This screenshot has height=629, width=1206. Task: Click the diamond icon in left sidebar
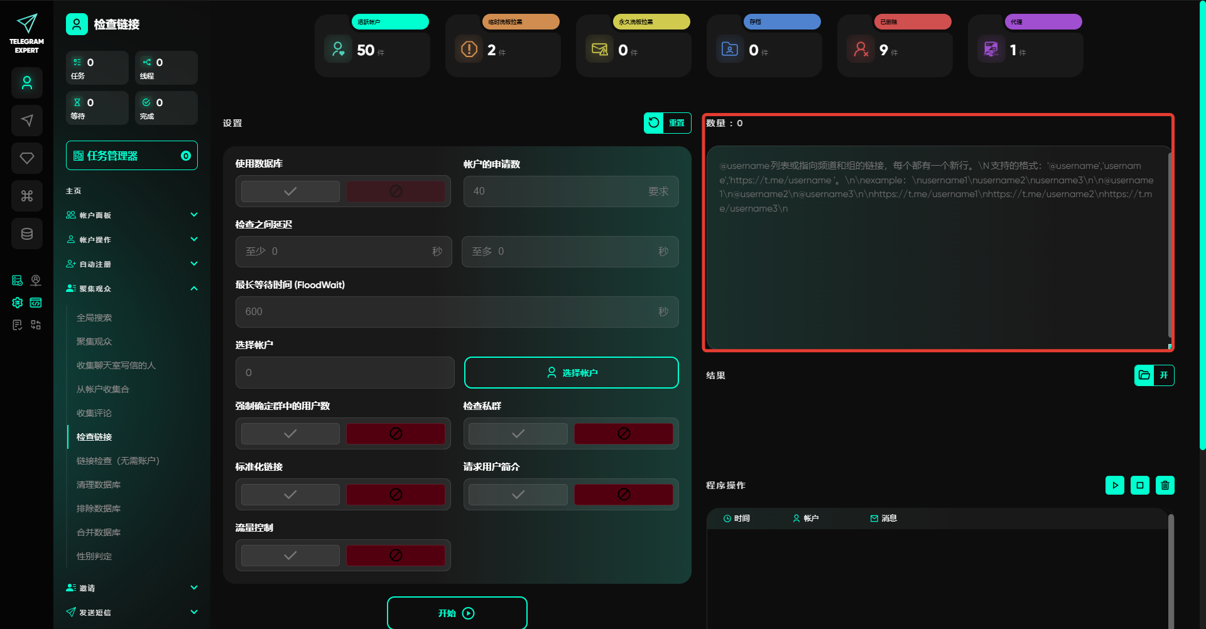(x=27, y=158)
